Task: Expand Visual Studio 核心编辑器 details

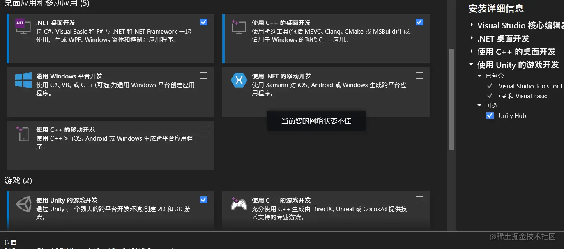Action: click(472, 25)
